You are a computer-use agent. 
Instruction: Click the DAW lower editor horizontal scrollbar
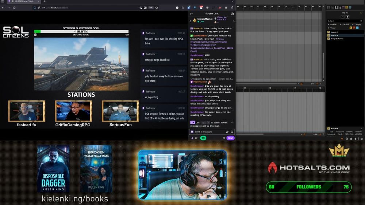click(x=250, y=134)
